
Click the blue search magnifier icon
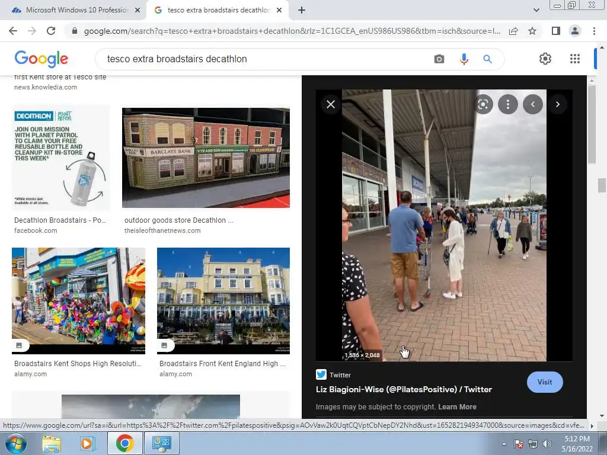click(487, 59)
